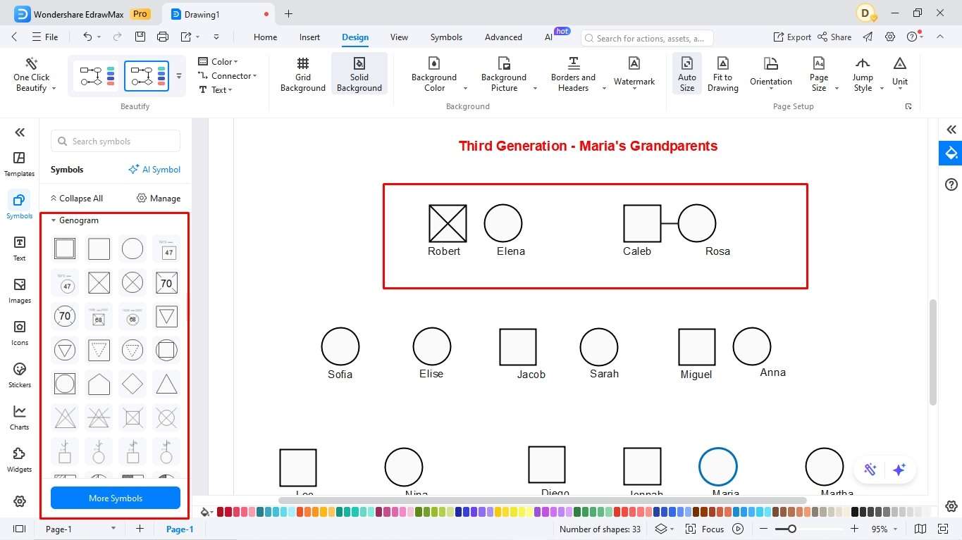Switch to the Advanced ribbon tab
962x540 pixels.
coord(503,37)
